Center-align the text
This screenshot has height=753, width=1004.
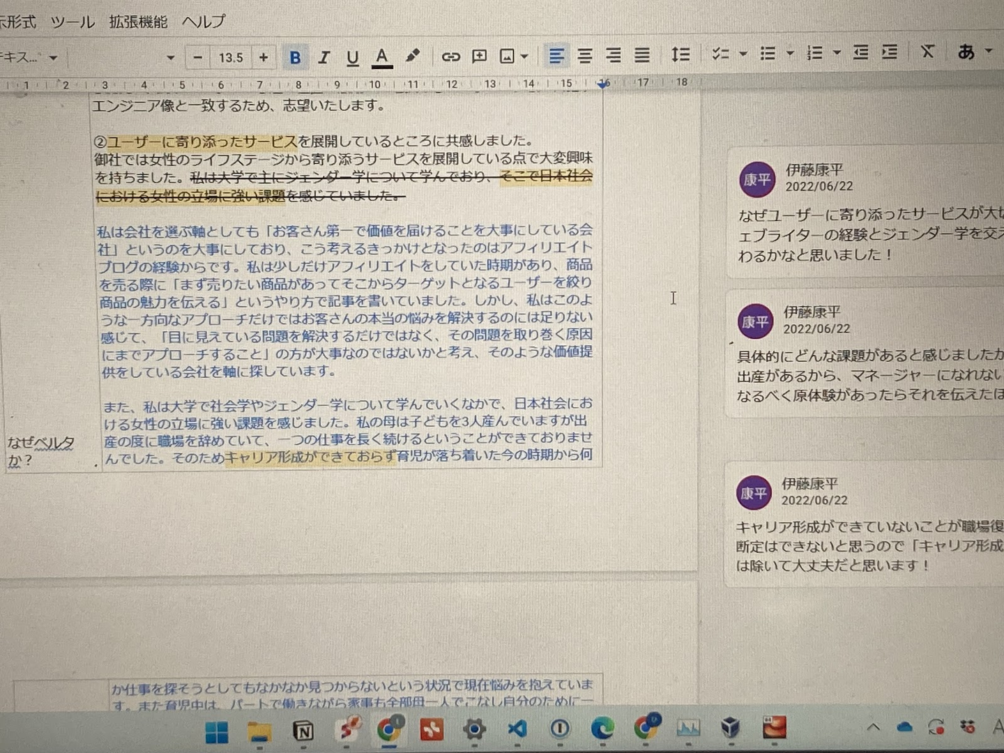point(585,56)
